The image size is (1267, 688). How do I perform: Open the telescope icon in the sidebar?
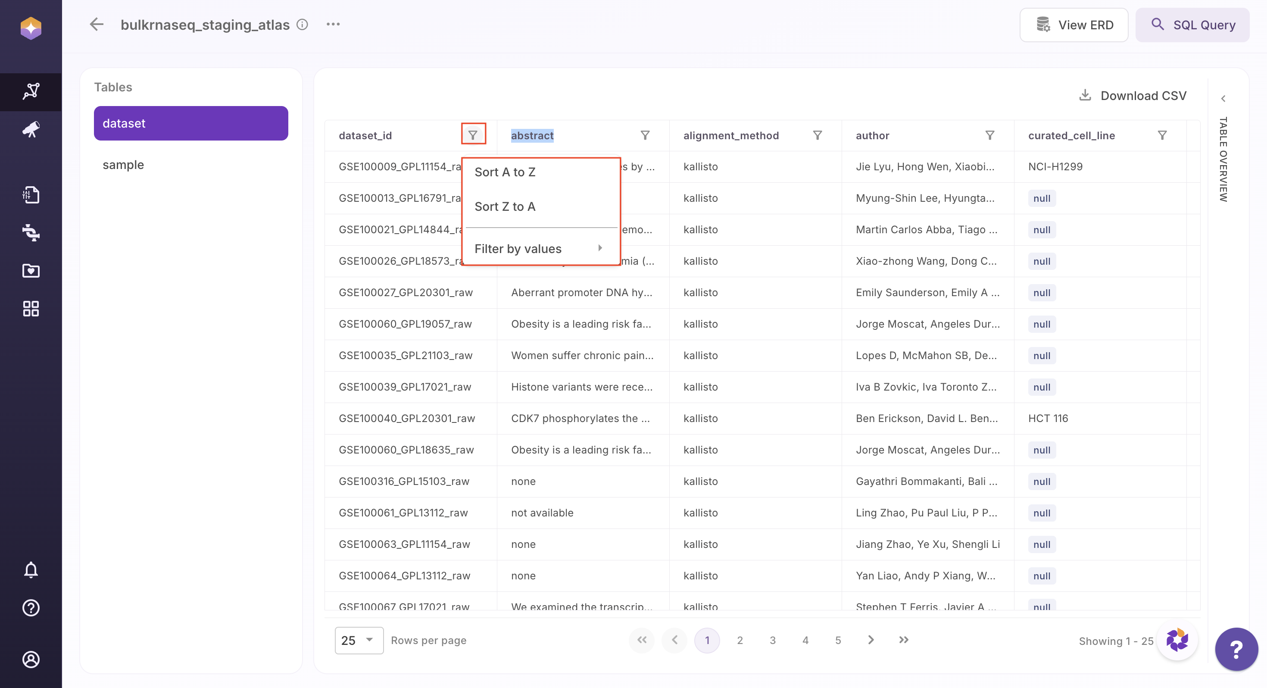pos(31,129)
